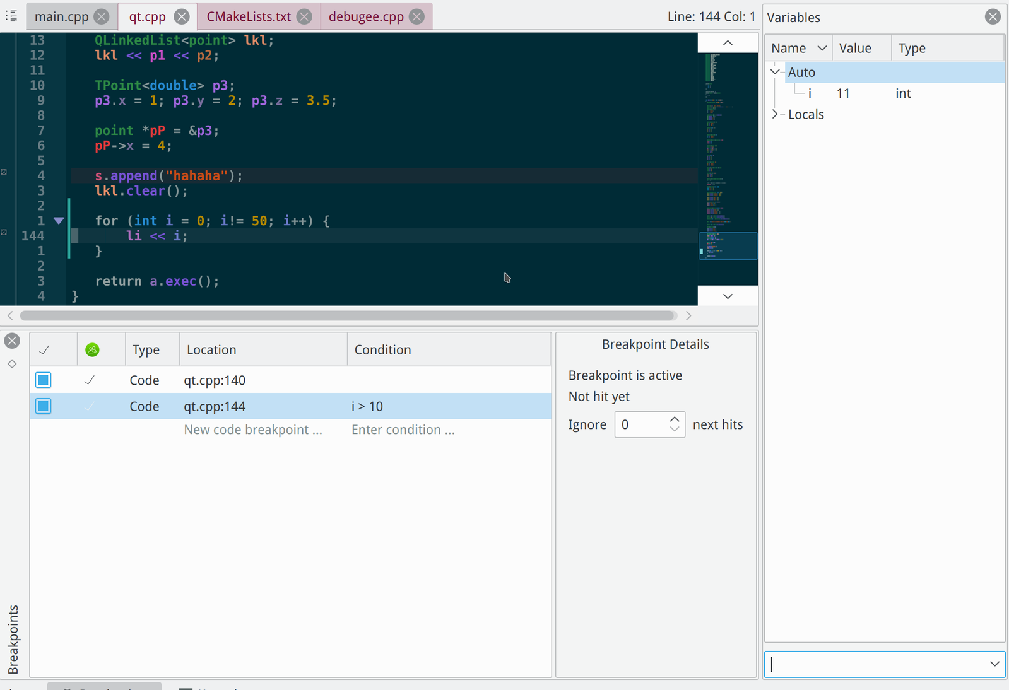1009x690 pixels.
Task: Open the document list icon
Action: (11, 16)
